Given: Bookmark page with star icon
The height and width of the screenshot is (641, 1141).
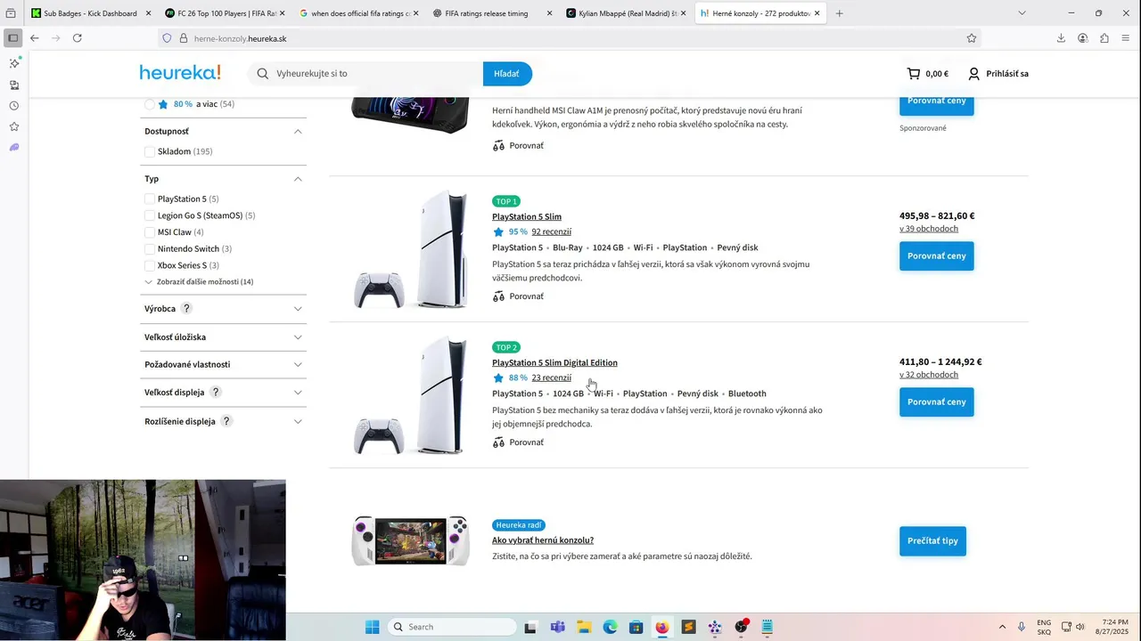Looking at the screenshot, I should [972, 38].
